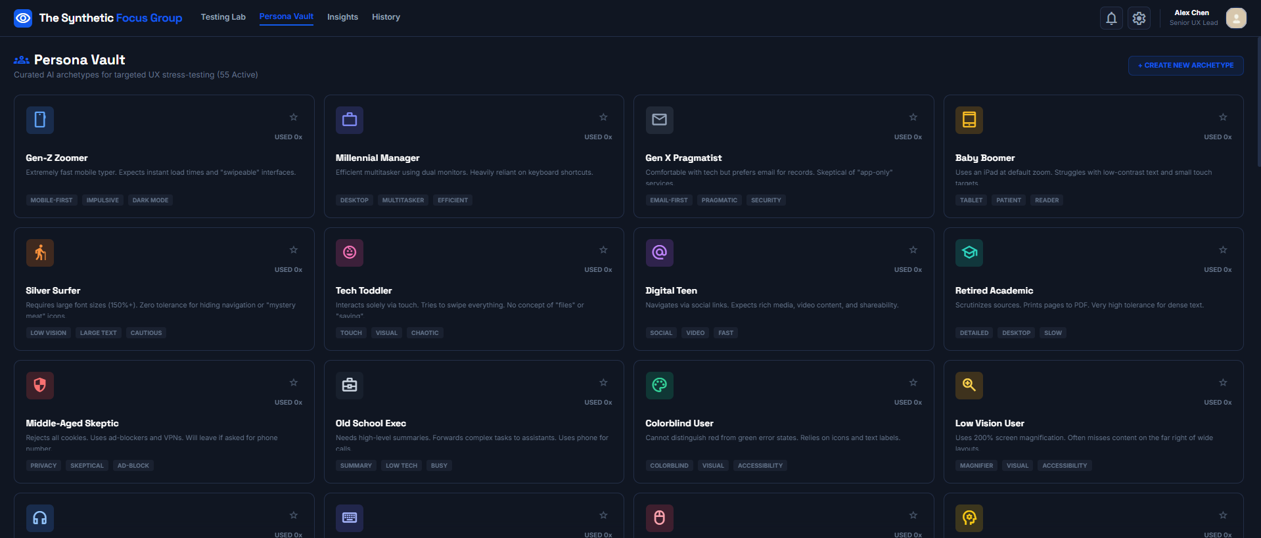Favorite the Old School Exec persona

(x=603, y=382)
